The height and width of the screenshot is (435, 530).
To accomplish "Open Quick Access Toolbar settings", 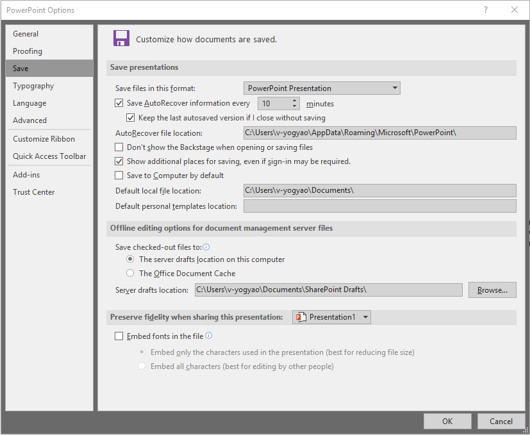I will (49, 156).
